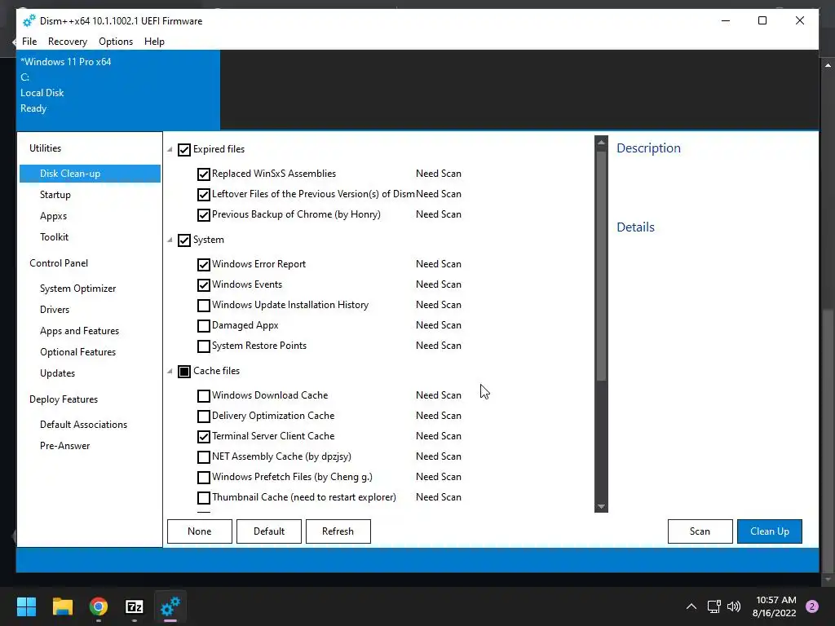Click the Refresh button
Image resolution: width=835 pixels, height=626 pixels.
coord(338,531)
